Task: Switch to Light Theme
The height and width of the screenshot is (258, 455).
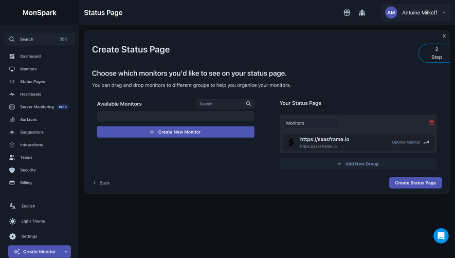Action: pyautogui.click(x=33, y=221)
